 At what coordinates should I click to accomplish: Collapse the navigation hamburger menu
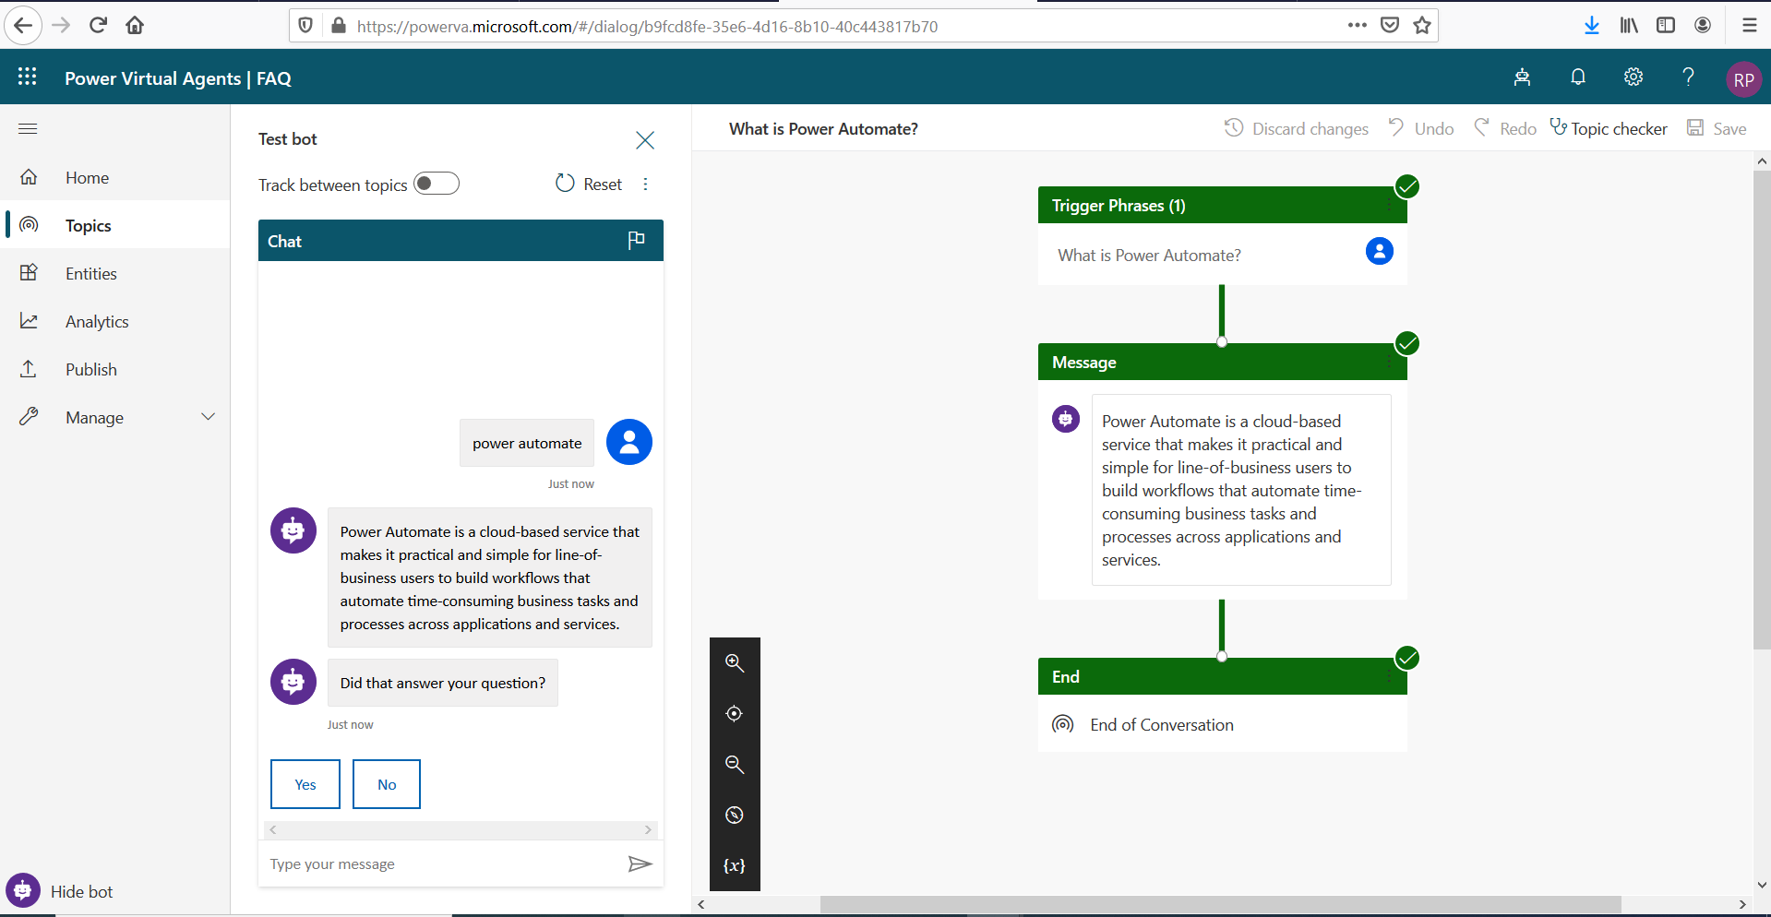[x=28, y=128]
